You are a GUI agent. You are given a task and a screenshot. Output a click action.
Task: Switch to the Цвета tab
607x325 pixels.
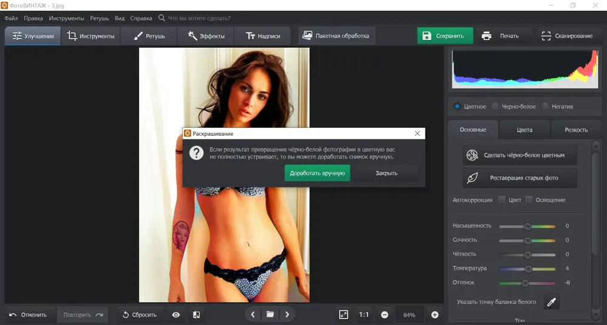524,130
